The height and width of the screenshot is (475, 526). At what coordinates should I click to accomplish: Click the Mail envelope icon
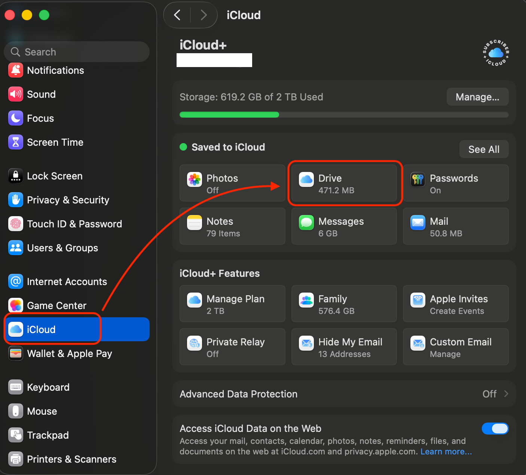418,223
